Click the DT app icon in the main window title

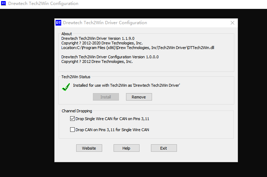click(x=4, y=4)
